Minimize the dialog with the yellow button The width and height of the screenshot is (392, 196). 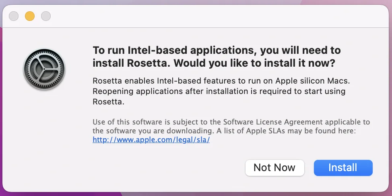(x=30, y=16)
